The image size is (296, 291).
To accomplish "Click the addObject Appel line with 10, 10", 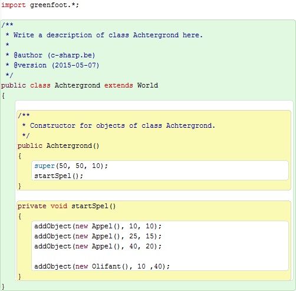I will click(98, 226).
